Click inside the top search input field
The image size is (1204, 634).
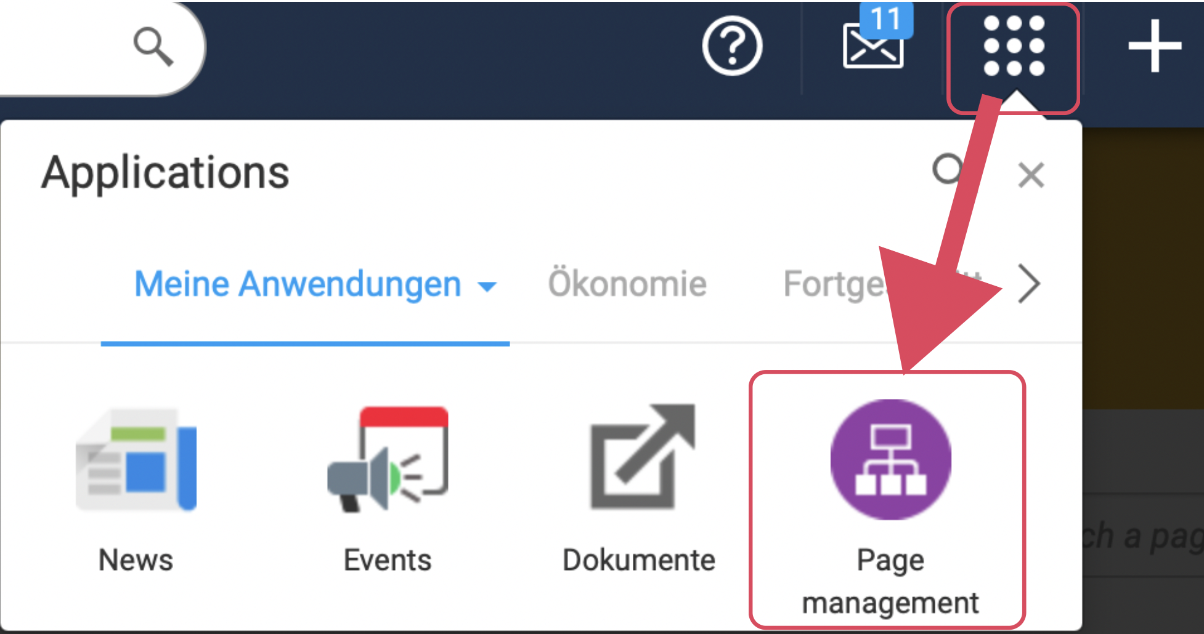click(62, 47)
